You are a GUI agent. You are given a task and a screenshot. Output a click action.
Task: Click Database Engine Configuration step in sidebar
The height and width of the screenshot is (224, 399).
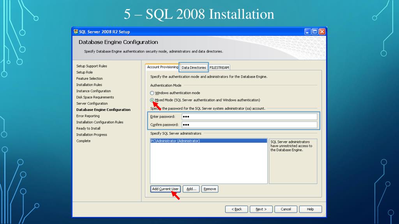(103, 110)
